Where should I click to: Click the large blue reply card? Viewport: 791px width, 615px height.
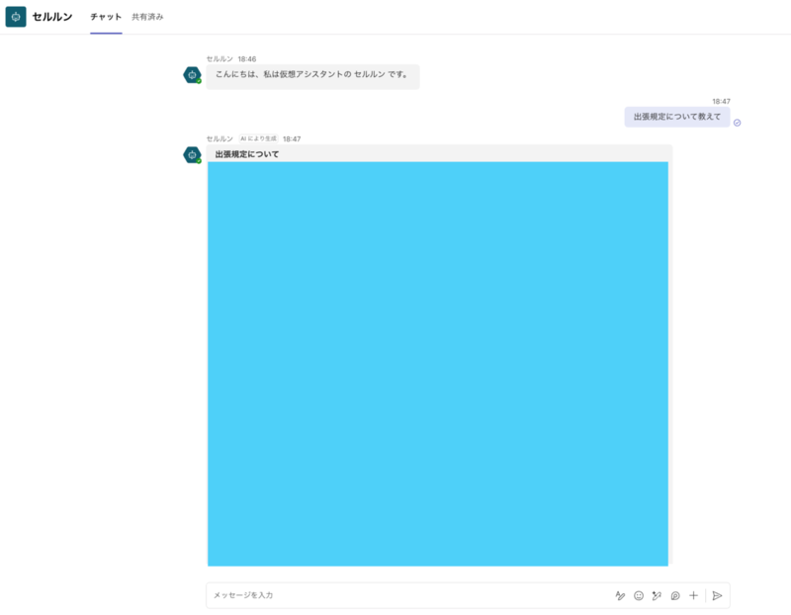438,364
